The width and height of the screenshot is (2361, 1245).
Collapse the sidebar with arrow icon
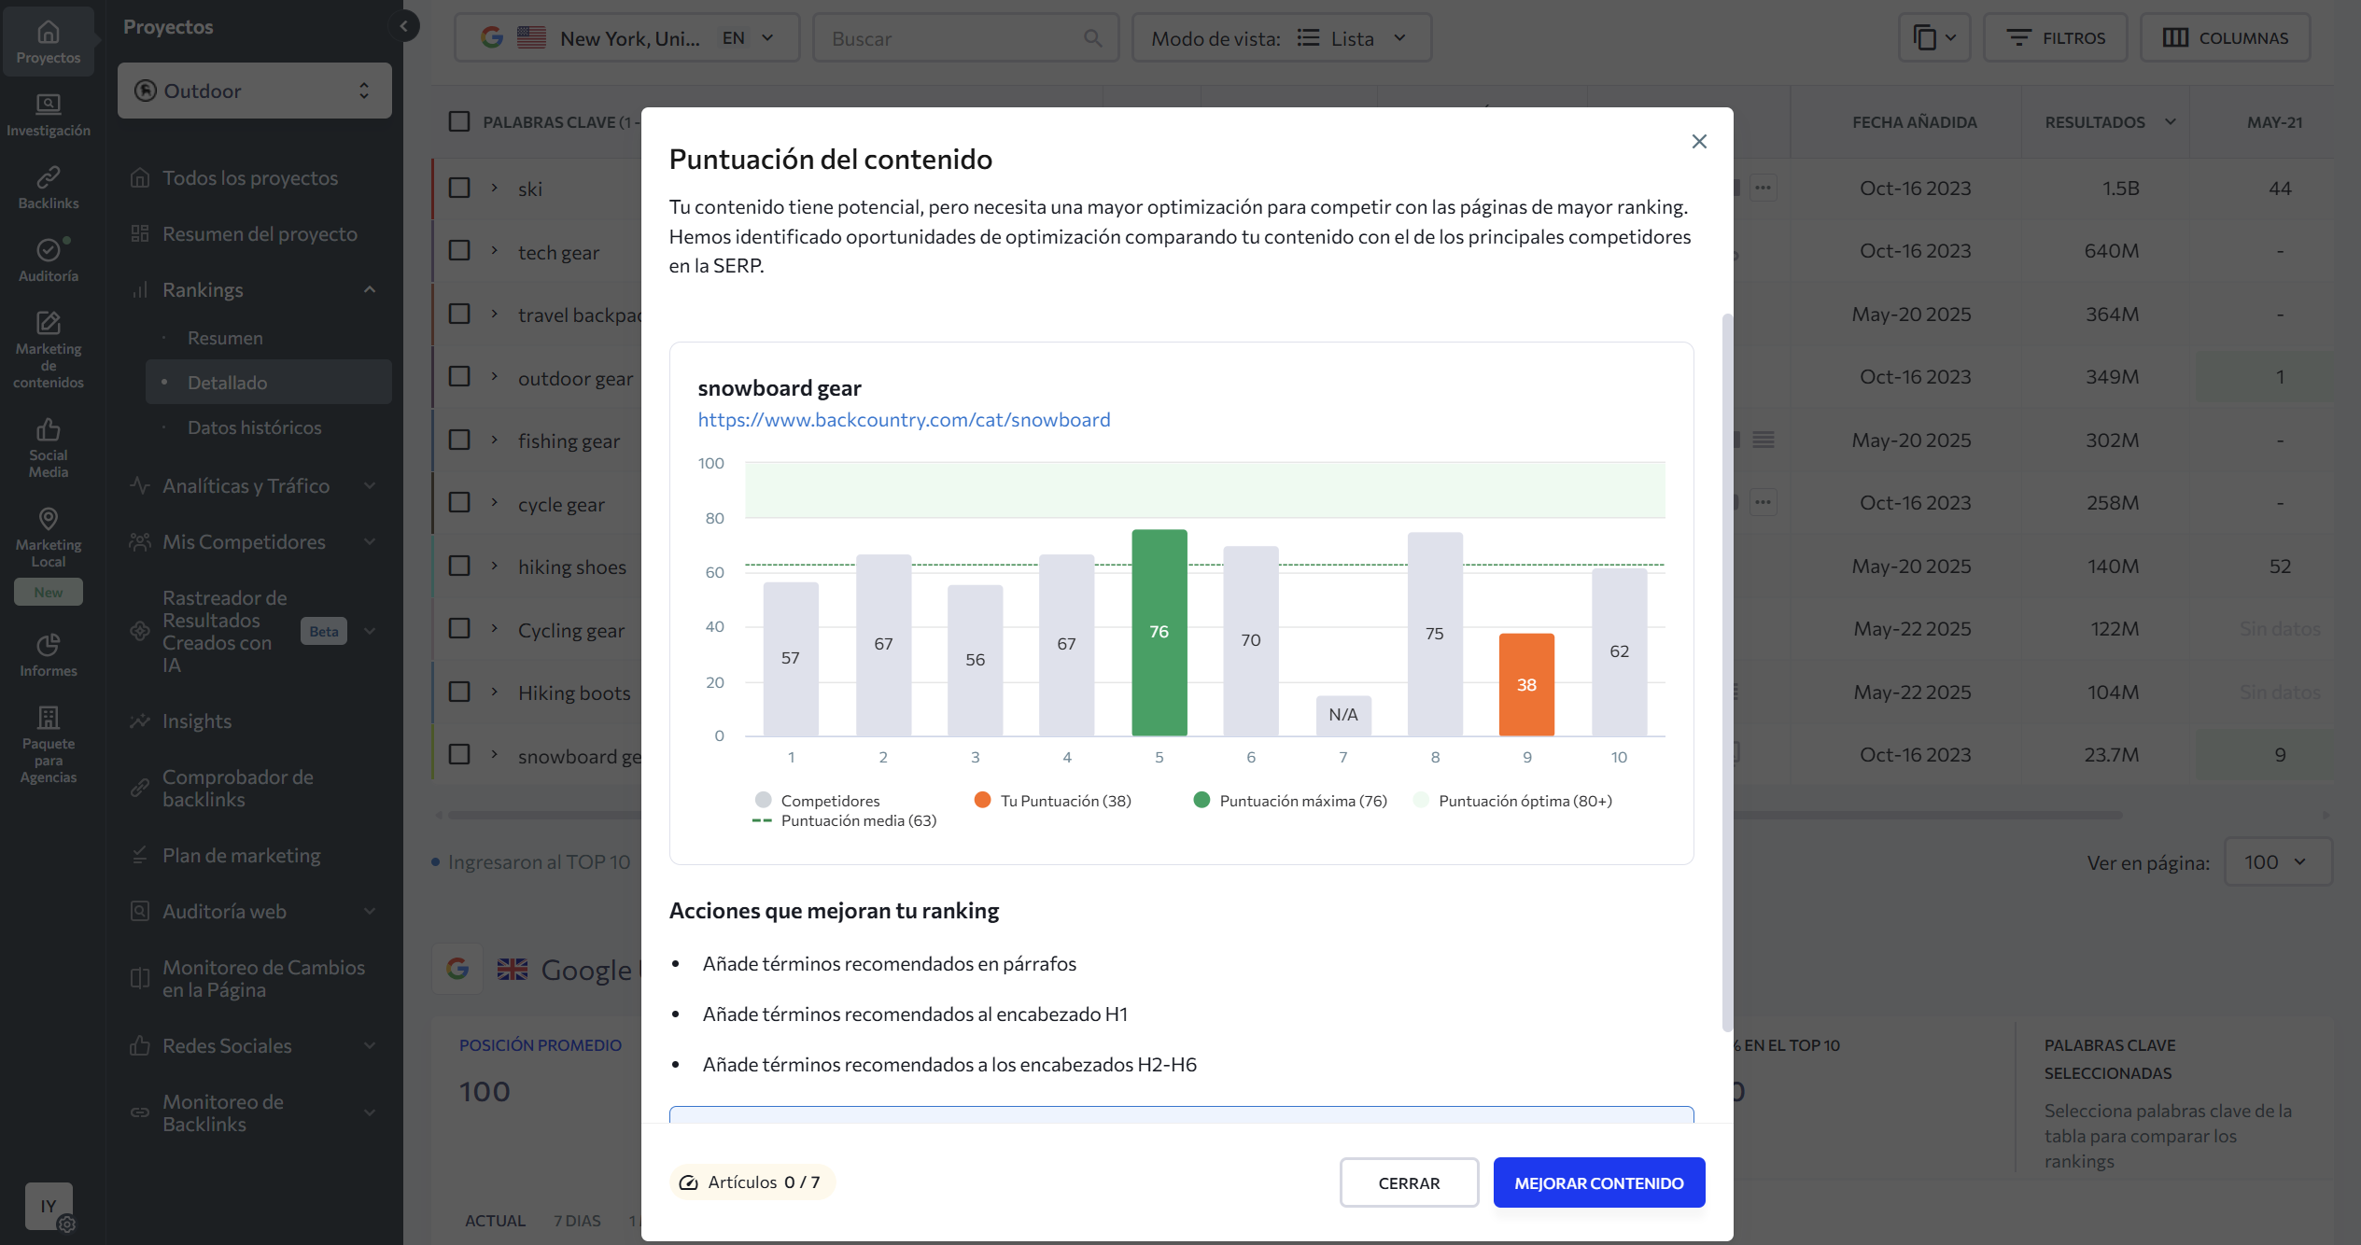pyautogui.click(x=404, y=26)
